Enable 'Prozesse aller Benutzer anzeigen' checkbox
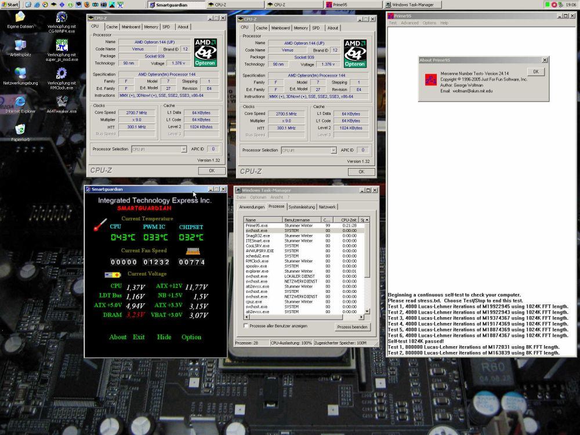The height and width of the screenshot is (435, 580). coord(246,326)
